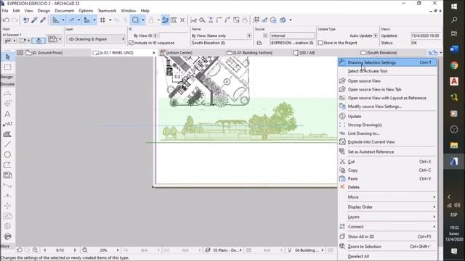This screenshot has height=261, width=465.
Task: Select the globe tool at toolbox bottom
Action: pyautogui.click(x=8, y=236)
